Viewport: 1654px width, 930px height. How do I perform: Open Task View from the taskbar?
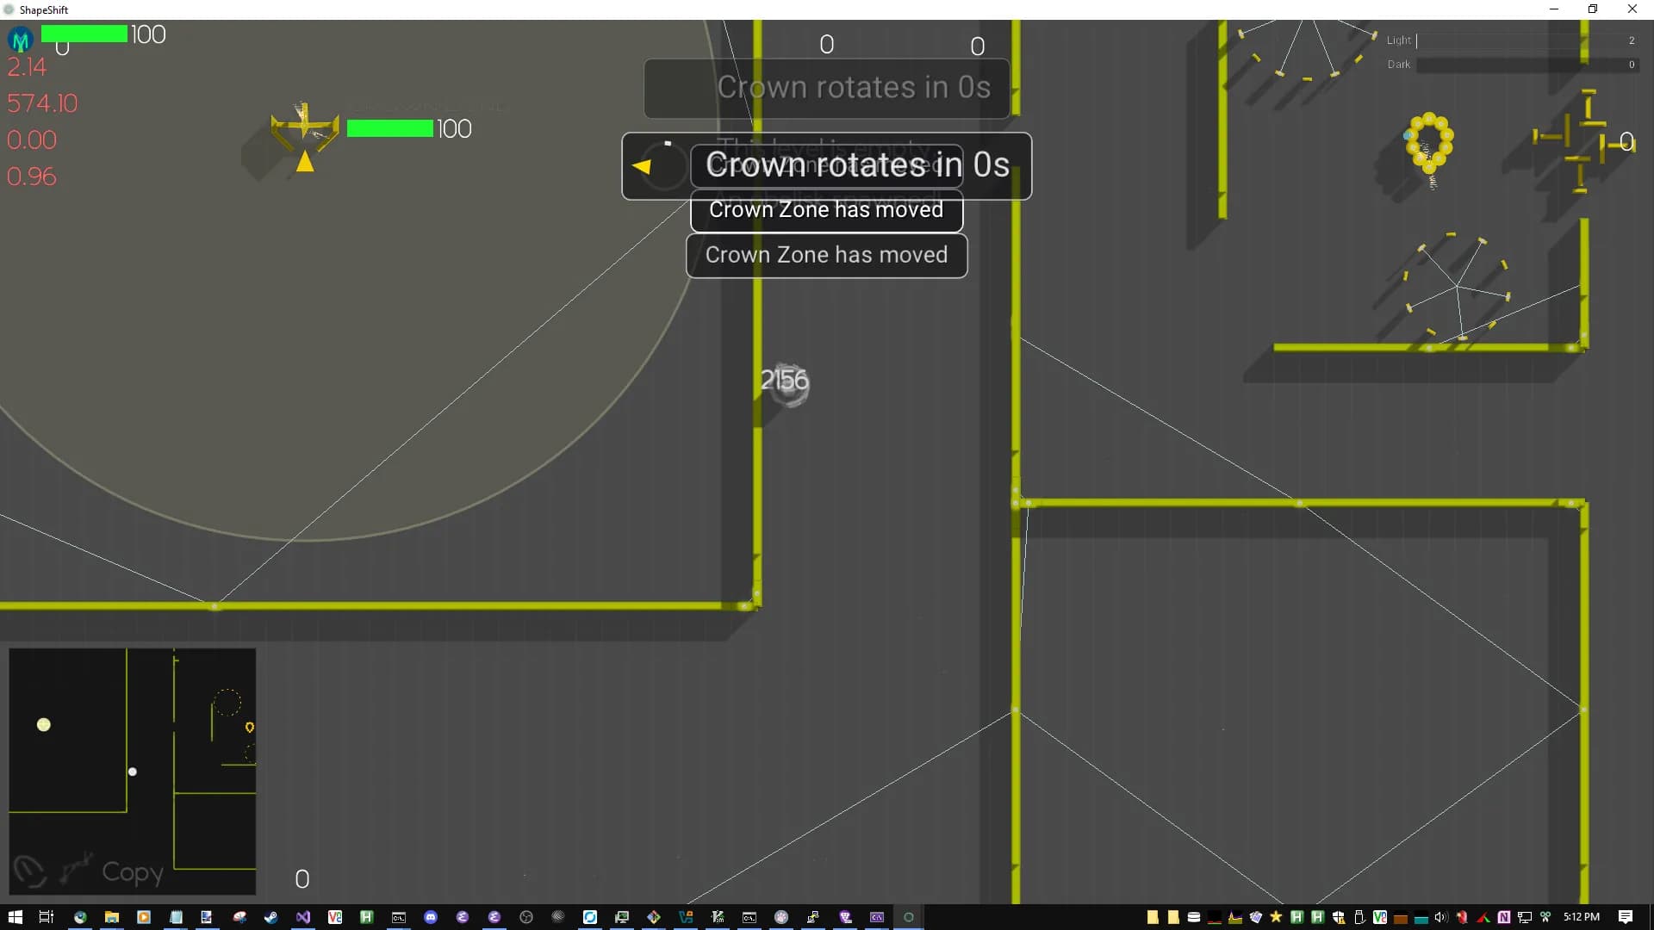pyautogui.click(x=46, y=917)
